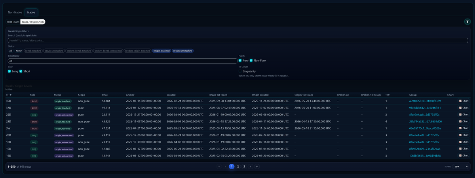
Task: Open Chart for the 22D row
Action: pos(464,121)
